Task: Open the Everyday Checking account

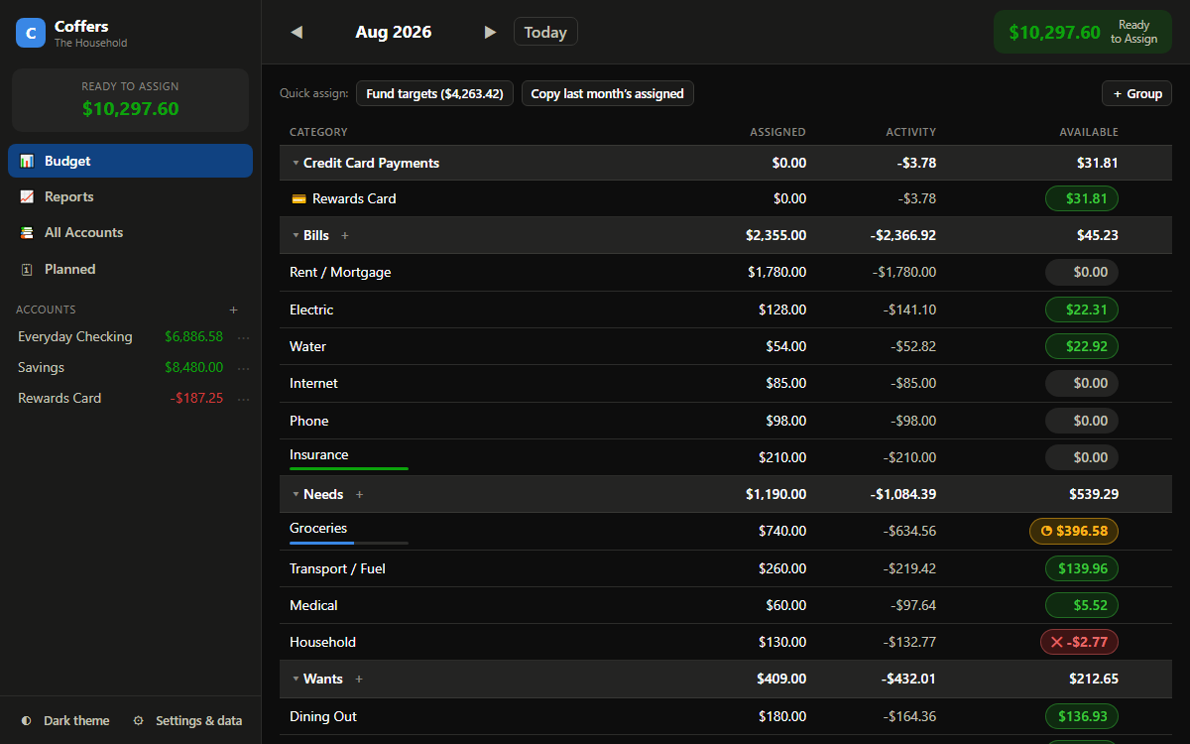Action: [x=75, y=337]
